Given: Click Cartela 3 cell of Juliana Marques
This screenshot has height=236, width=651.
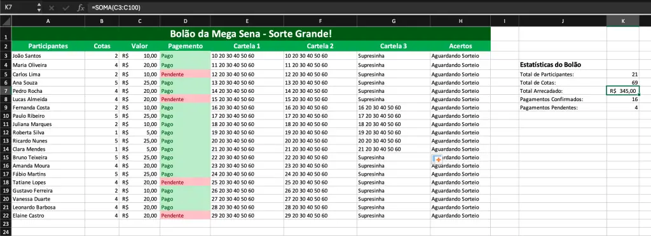Looking at the screenshot, I should pyautogui.click(x=394, y=124).
